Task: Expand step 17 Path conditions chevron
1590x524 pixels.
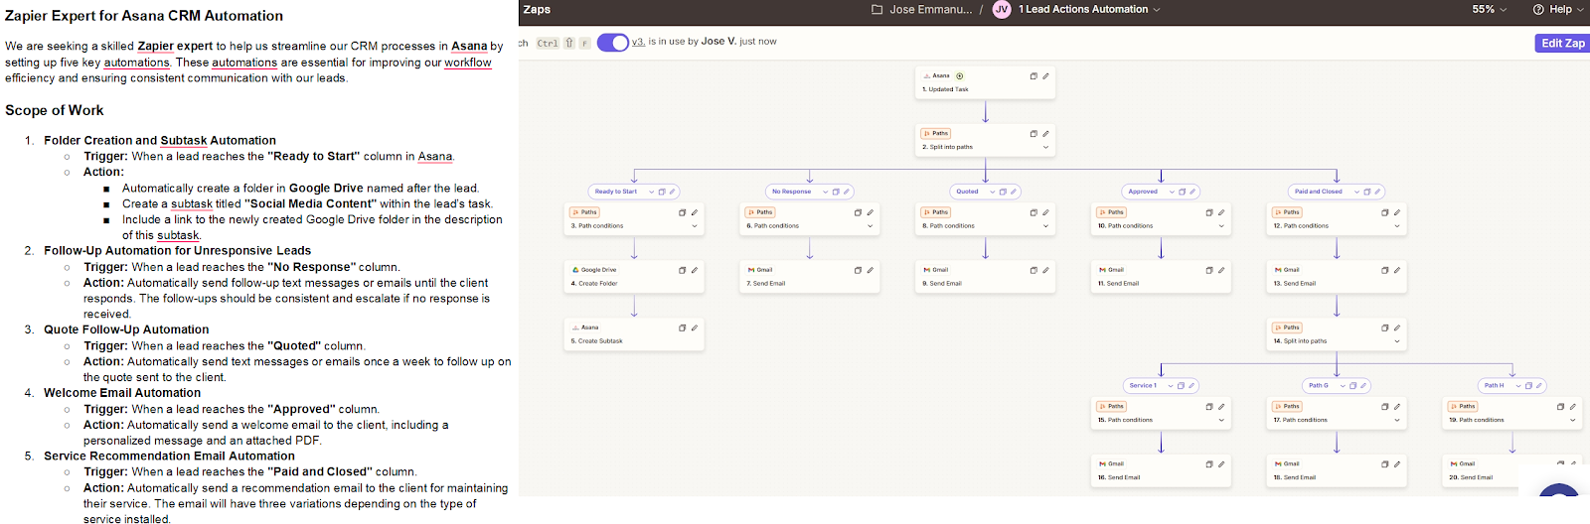Action: [x=1397, y=420]
